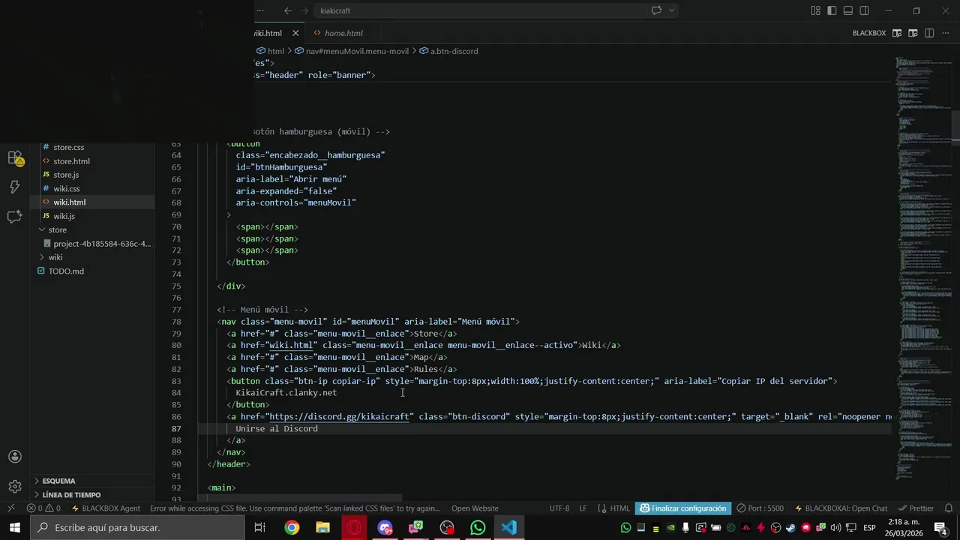Switch to the wiki.html tab
The width and height of the screenshot is (960, 540).
268,33
